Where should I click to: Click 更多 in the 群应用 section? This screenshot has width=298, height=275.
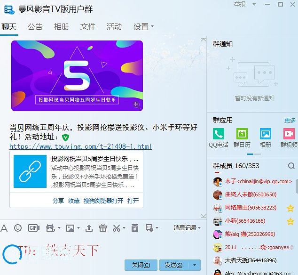point(290,121)
